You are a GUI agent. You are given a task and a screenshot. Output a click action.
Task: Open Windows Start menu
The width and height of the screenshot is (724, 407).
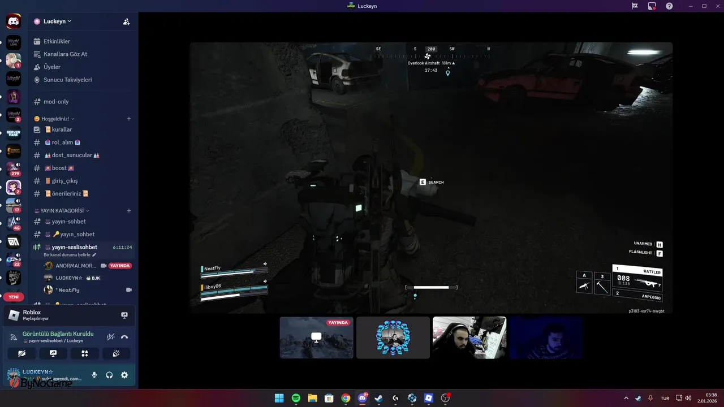coord(279,398)
